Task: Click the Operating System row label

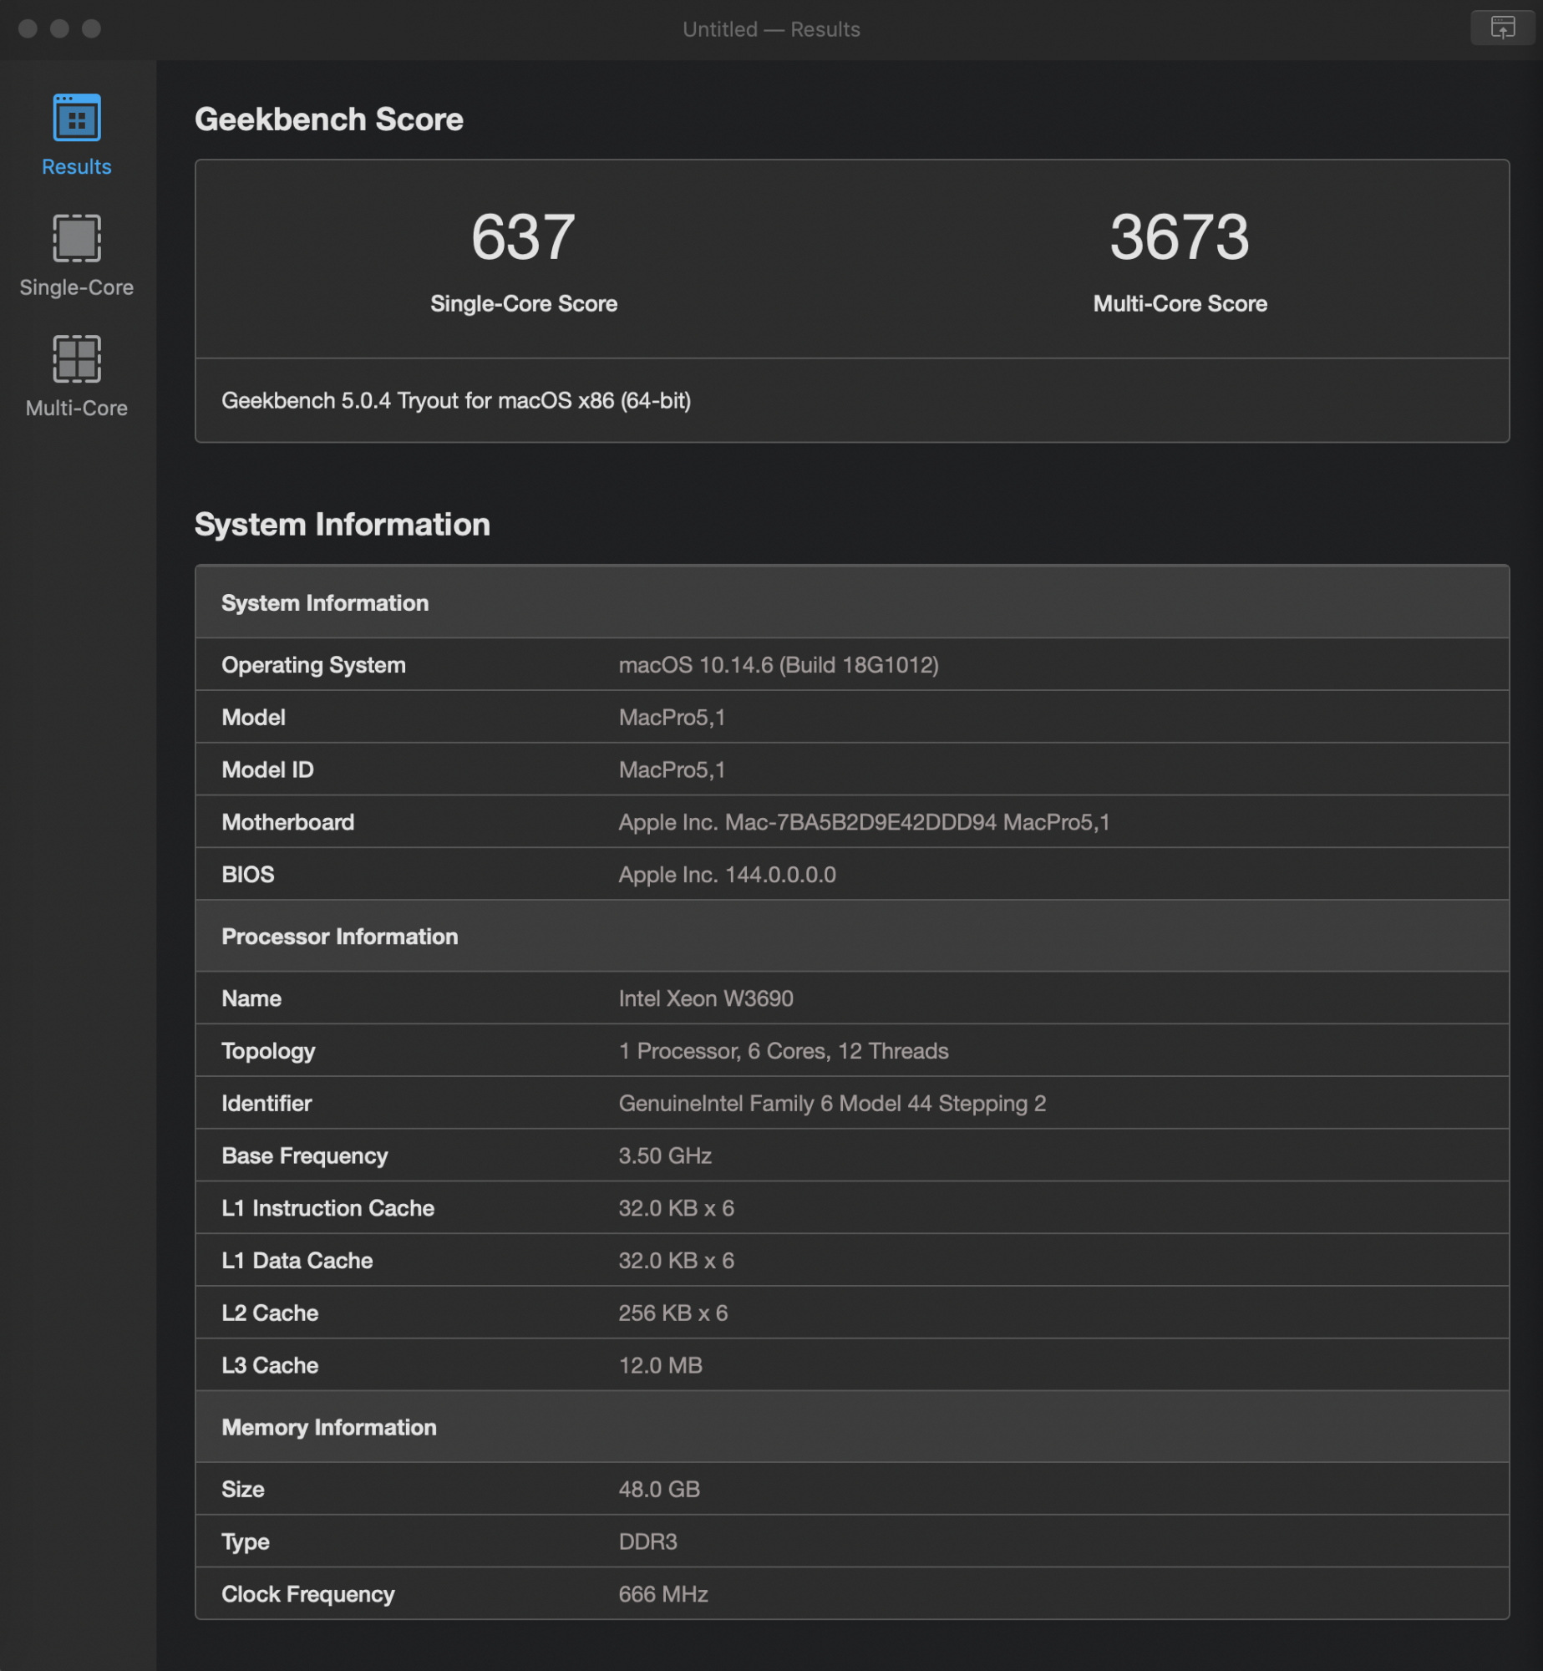Action: pos(313,665)
